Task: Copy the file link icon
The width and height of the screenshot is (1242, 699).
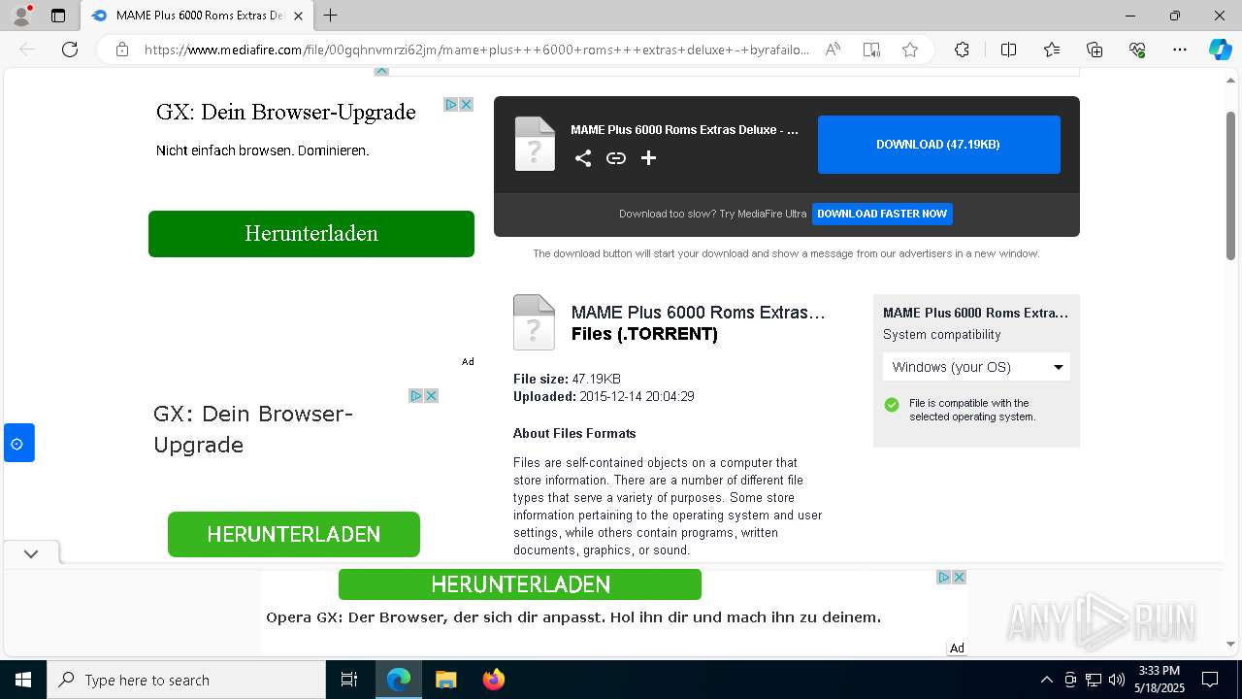Action: click(616, 158)
